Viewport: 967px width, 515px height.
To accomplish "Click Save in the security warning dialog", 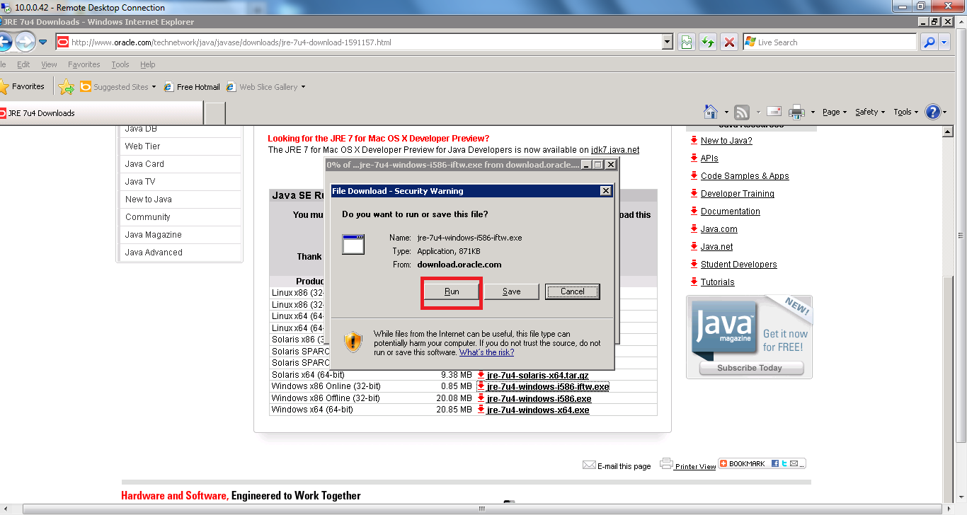I will pos(511,291).
